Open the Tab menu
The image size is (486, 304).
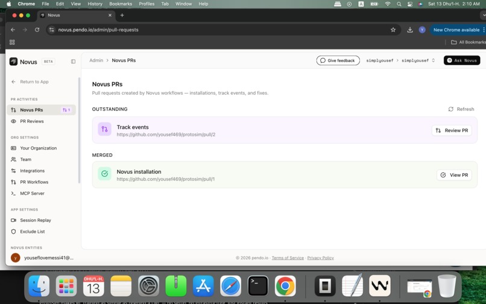(x=165, y=4)
